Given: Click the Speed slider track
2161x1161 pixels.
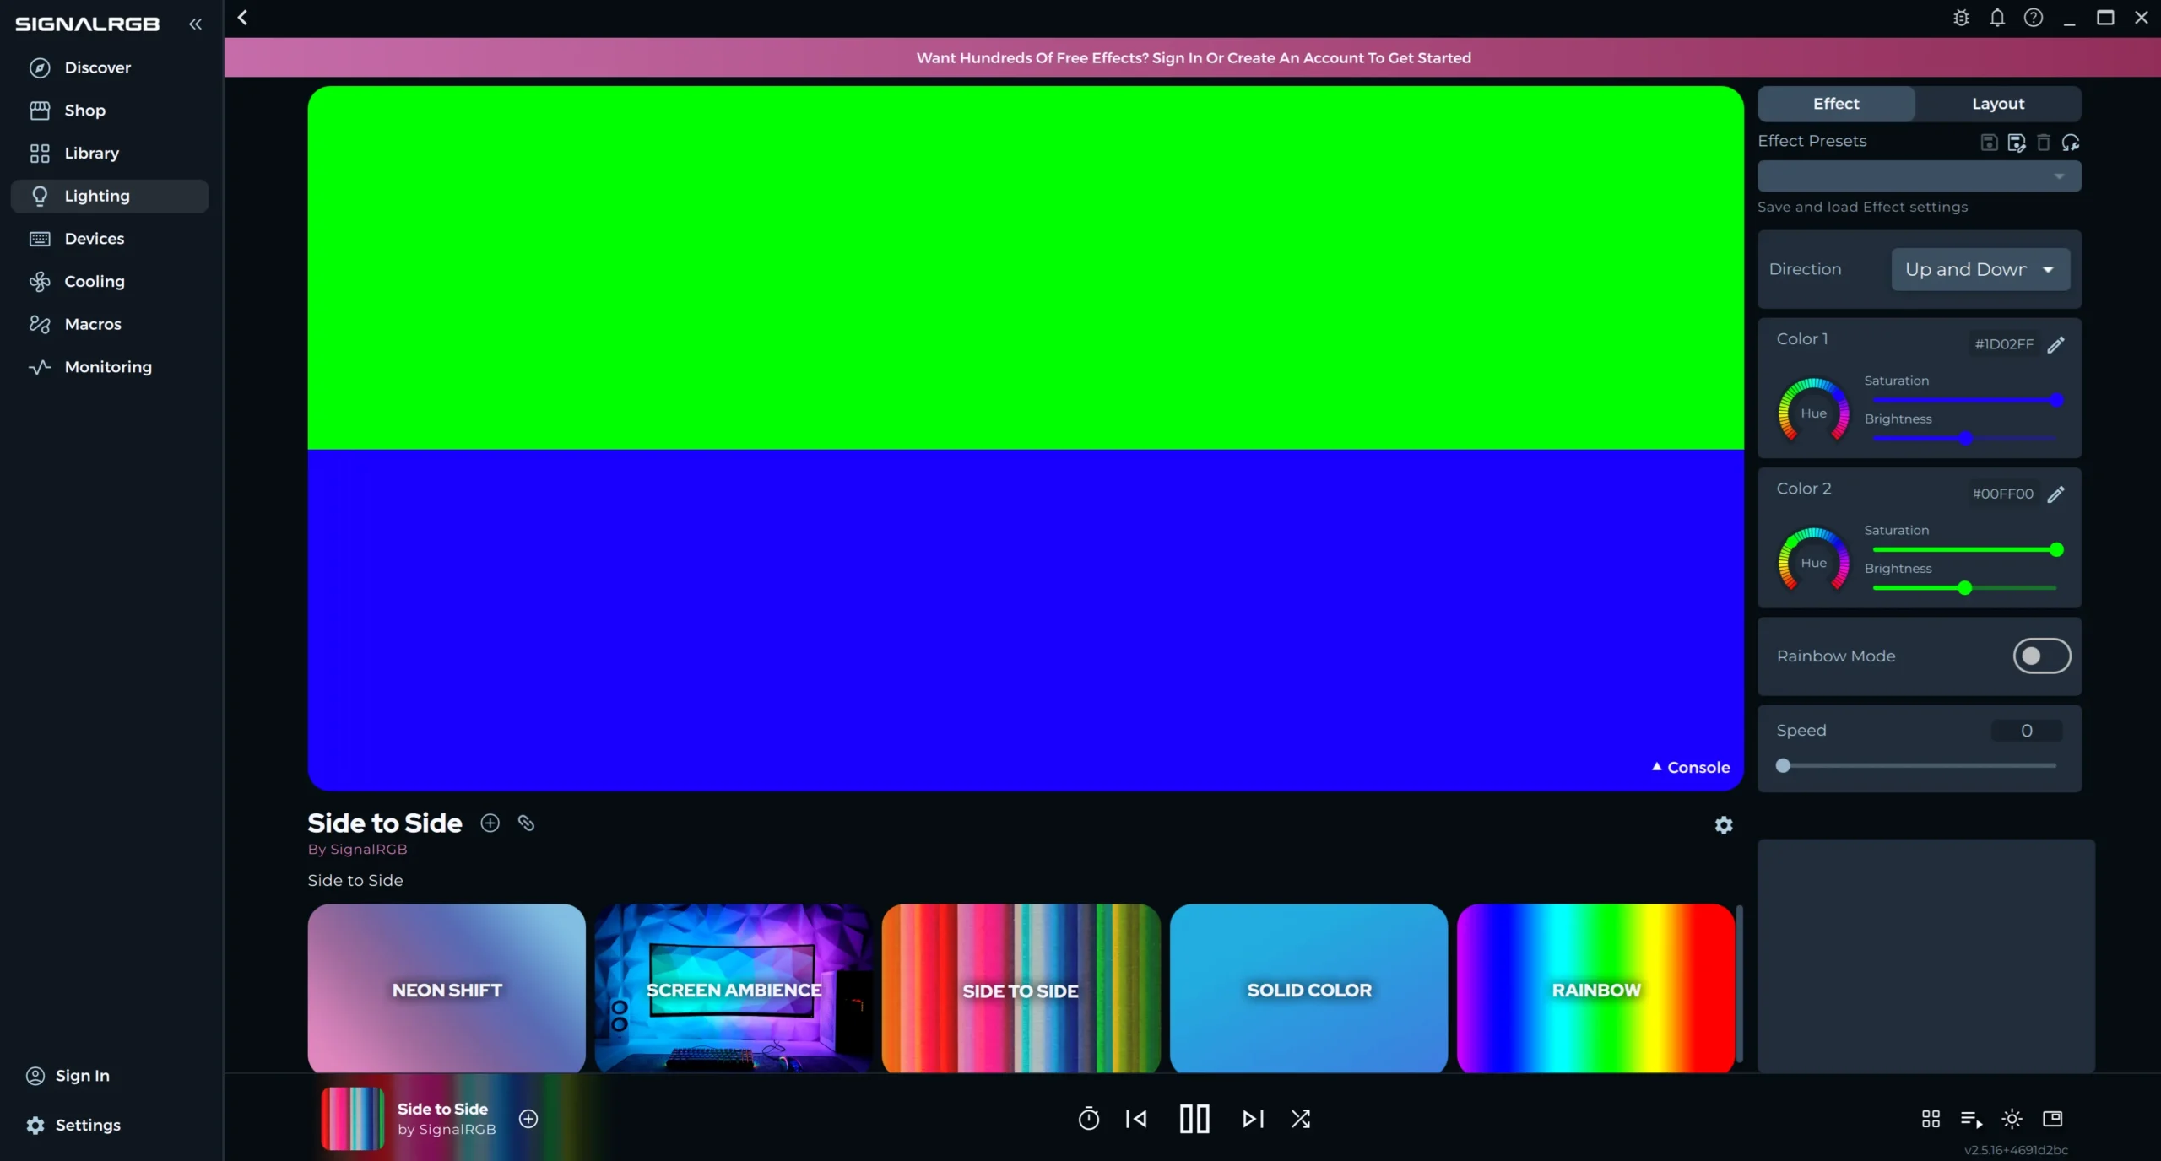Looking at the screenshot, I should [x=1919, y=766].
